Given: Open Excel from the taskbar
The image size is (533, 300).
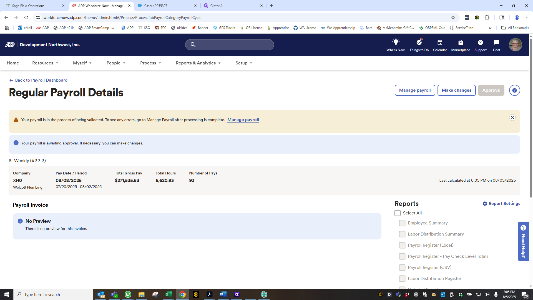Looking at the screenshot, I should click(169, 294).
